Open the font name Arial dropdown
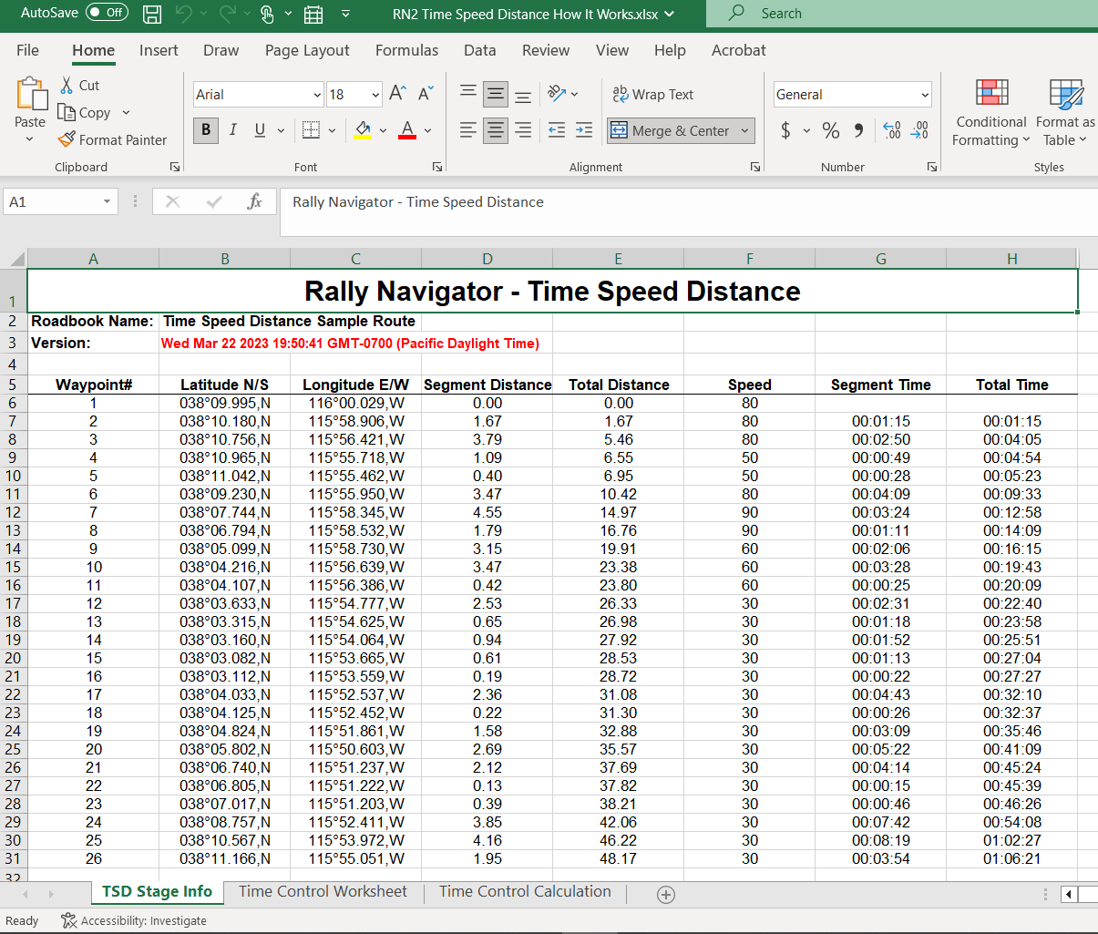 [x=317, y=95]
